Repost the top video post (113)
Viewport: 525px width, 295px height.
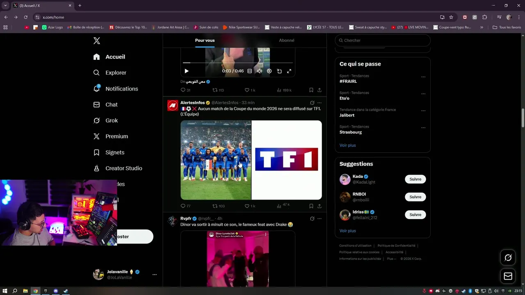point(218,90)
